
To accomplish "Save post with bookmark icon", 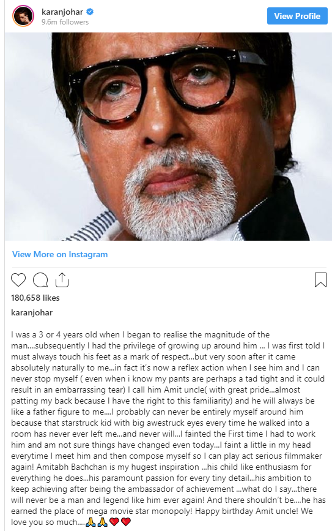I will [x=320, y=280].
